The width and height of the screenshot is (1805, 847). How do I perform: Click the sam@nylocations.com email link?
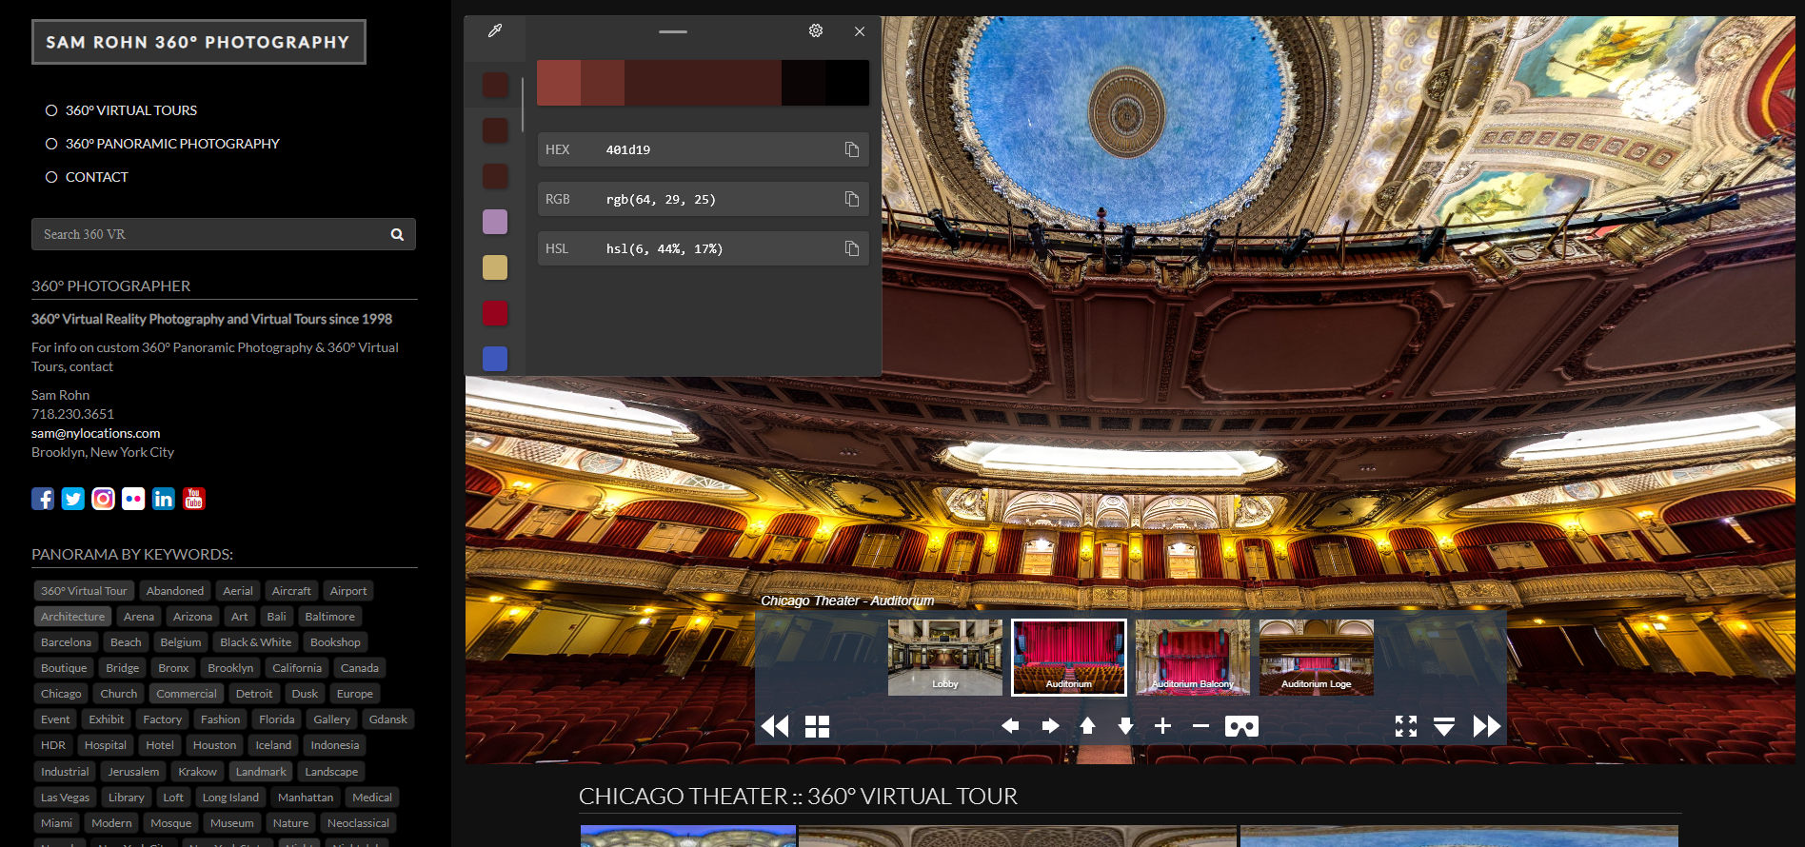(x=95, y=433)
